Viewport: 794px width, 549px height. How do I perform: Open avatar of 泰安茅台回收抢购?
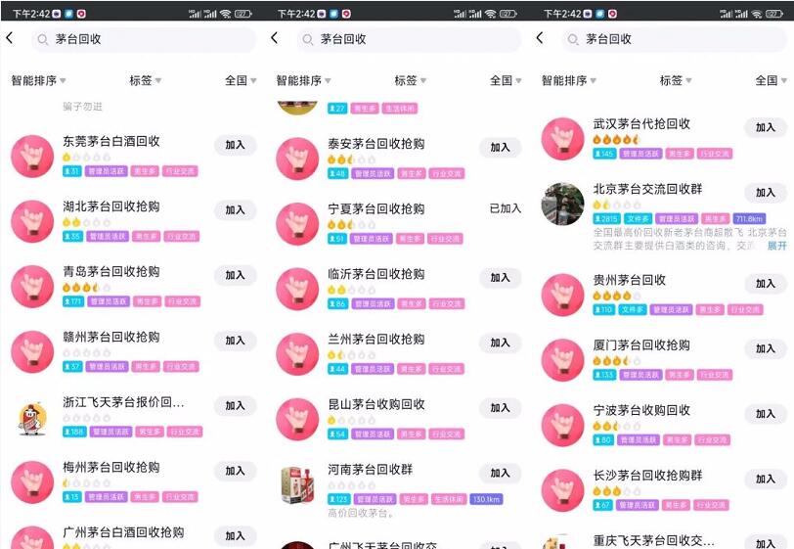pos(297,159)
